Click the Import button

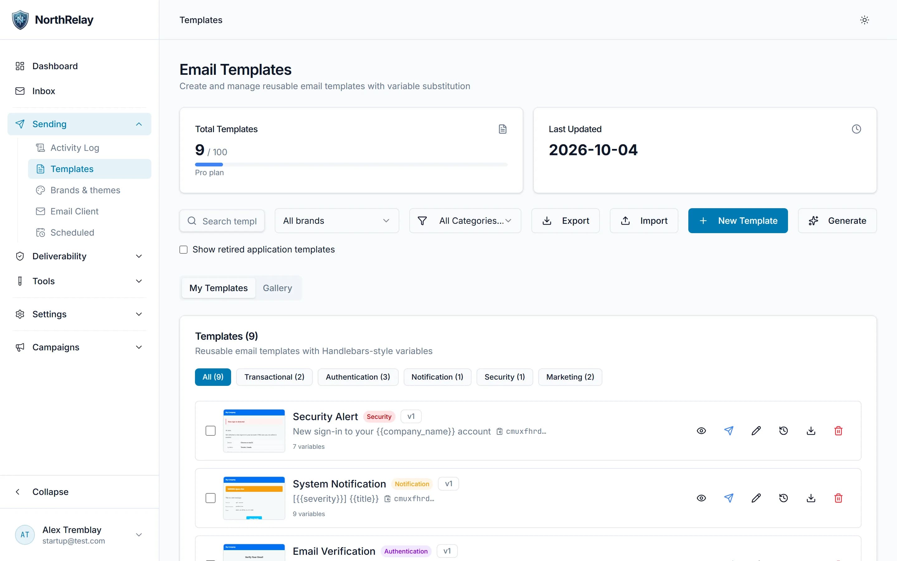tap(644, 221)
